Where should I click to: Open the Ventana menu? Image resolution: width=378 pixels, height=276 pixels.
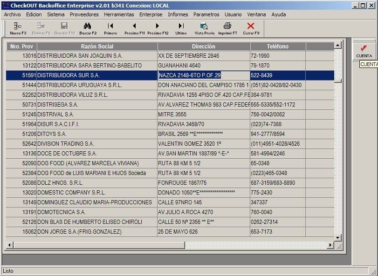256,14
